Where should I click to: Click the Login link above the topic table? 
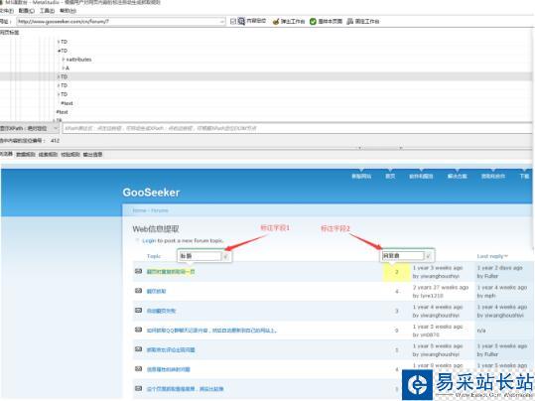coord(149,240)
